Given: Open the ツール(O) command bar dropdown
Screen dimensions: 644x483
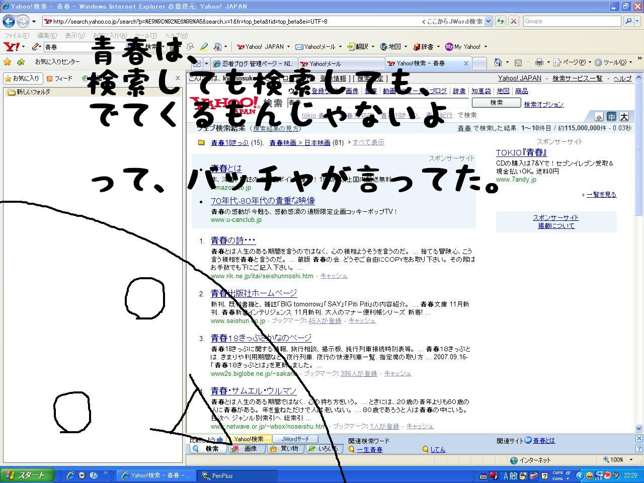Looking at the screenshot, I should pos(613,62).
